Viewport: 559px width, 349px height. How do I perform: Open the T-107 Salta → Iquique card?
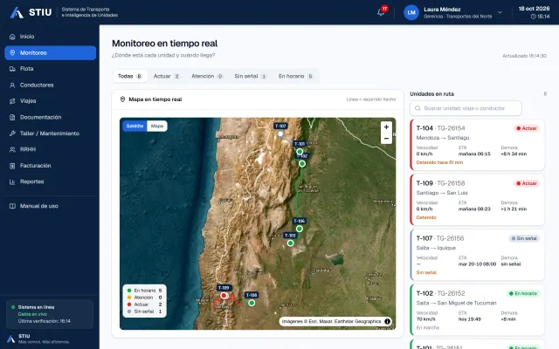pyautogui.click(x=477, y=255)
